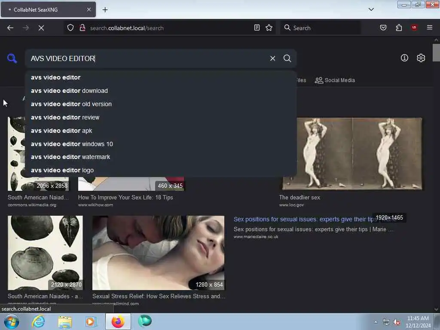This screenshot has height=330, width=440.
Task: Choose suggestion 'avs video editor review'
Action: 161,117
